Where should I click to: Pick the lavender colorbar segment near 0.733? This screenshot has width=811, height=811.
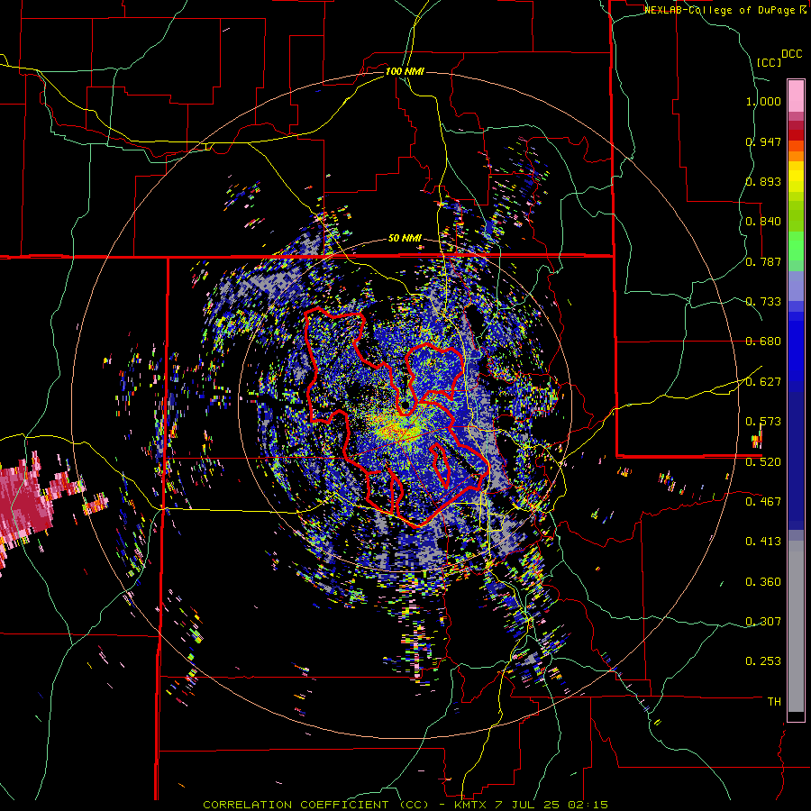click(x=796, y=286)
